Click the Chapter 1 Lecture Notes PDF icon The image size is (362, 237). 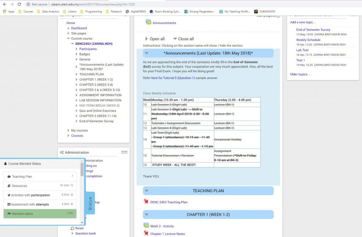tap(146, 233)
